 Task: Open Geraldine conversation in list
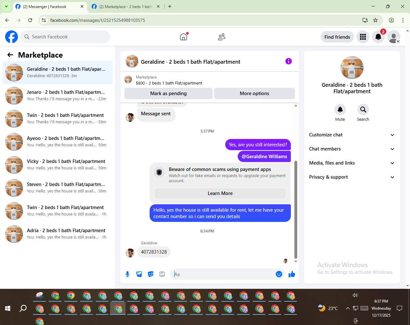pyautogui.click(x=58, y=73)
